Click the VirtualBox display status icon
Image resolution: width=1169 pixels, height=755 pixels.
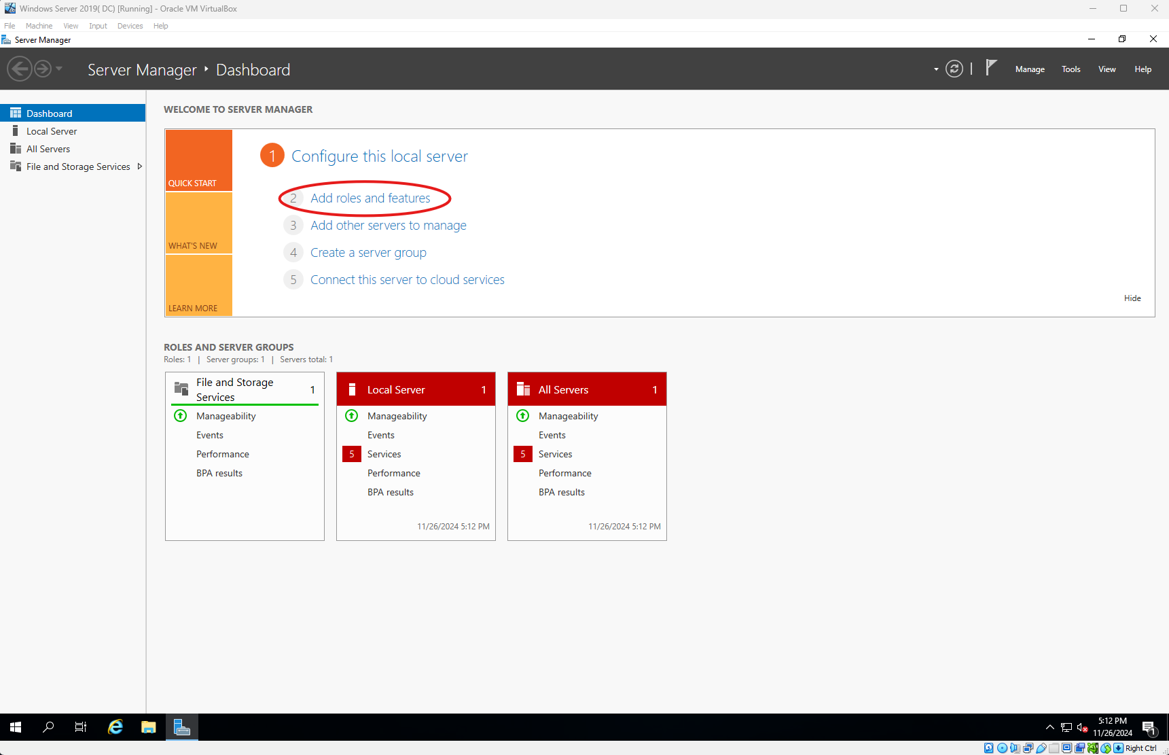click(x=1067, y=748)
